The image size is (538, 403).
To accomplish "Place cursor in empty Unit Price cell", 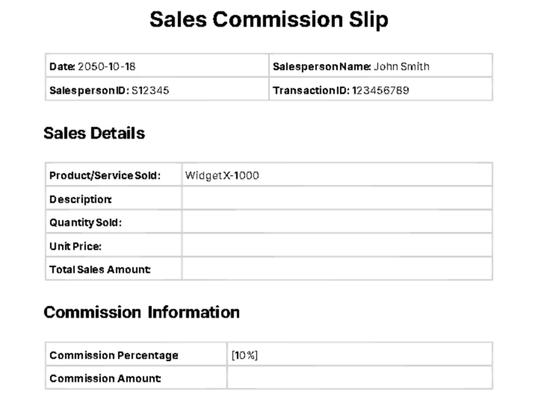I will click(336, 247).
